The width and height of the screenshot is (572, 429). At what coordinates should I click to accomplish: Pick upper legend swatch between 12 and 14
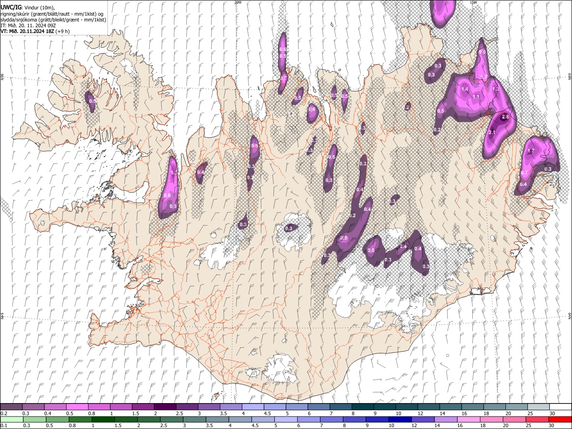point(429,407)
